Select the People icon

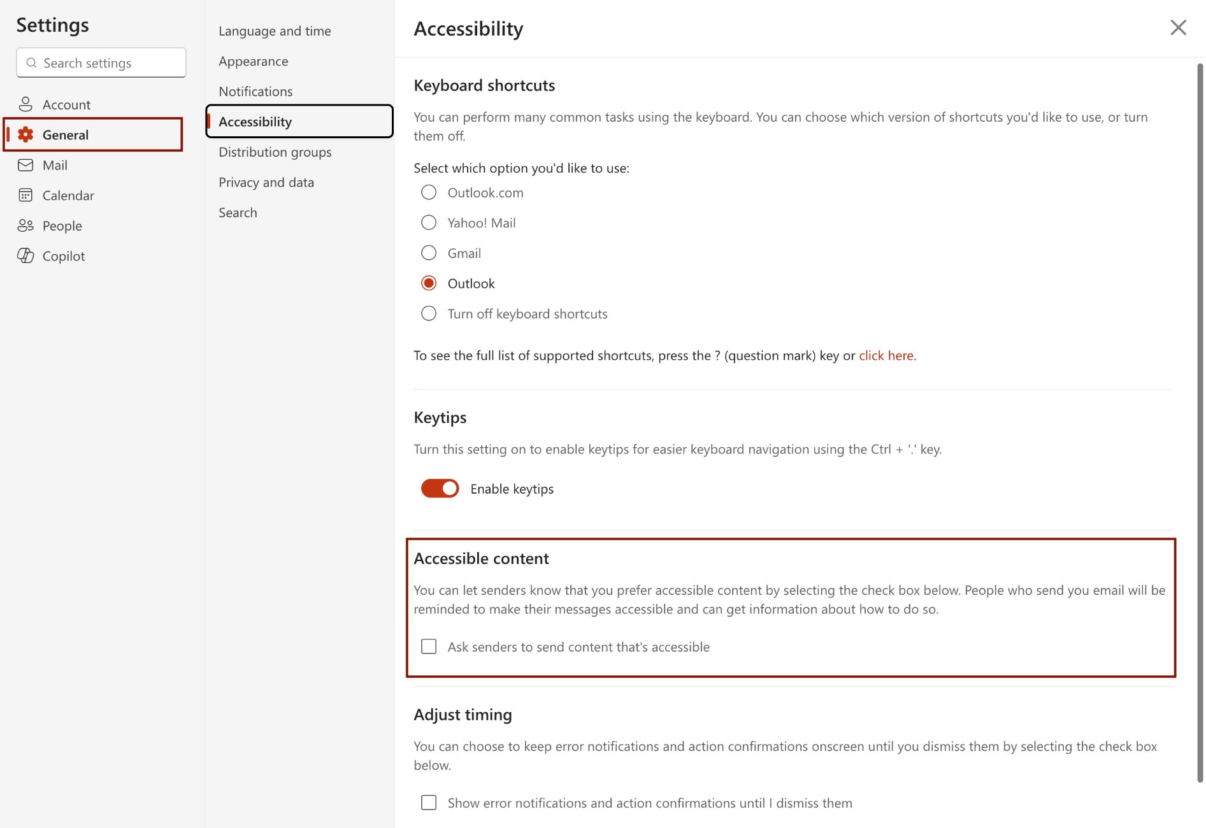(x=26, y=225)
